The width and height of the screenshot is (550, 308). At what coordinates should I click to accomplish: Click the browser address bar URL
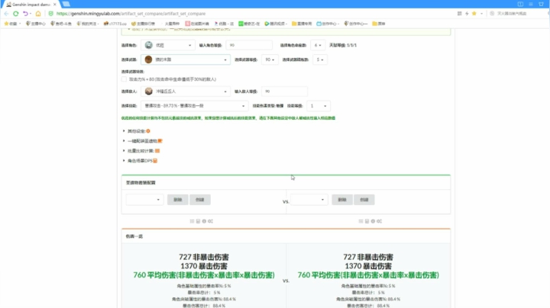(x=131, y=14)
